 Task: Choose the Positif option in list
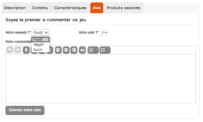pos(40,39)
